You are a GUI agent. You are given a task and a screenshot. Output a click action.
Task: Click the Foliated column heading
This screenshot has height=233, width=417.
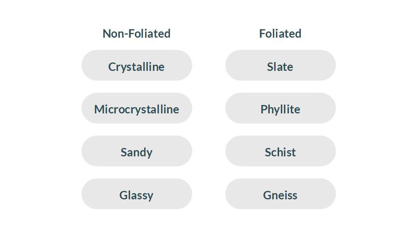280,34
